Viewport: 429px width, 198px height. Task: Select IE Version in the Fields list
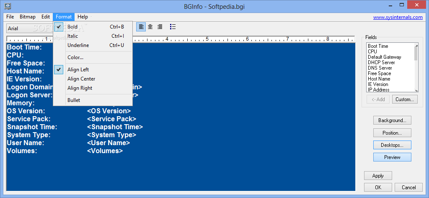tap(390, 84)
